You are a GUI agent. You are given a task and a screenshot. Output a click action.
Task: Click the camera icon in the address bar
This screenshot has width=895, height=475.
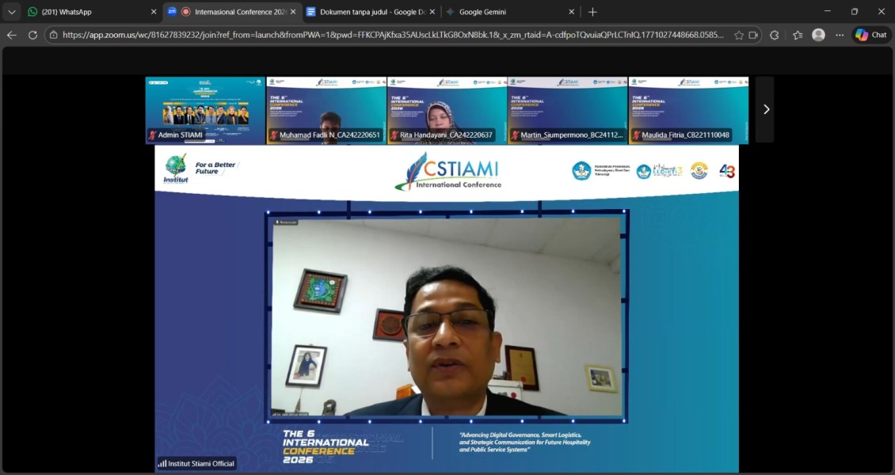[754, 35]
